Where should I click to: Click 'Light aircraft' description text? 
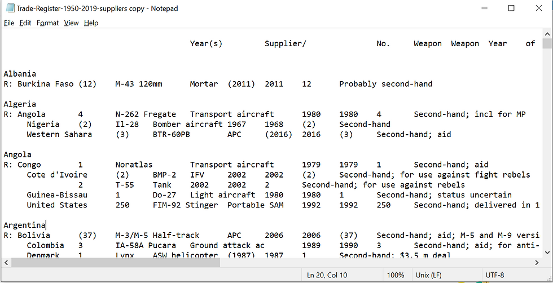point(222,195)
